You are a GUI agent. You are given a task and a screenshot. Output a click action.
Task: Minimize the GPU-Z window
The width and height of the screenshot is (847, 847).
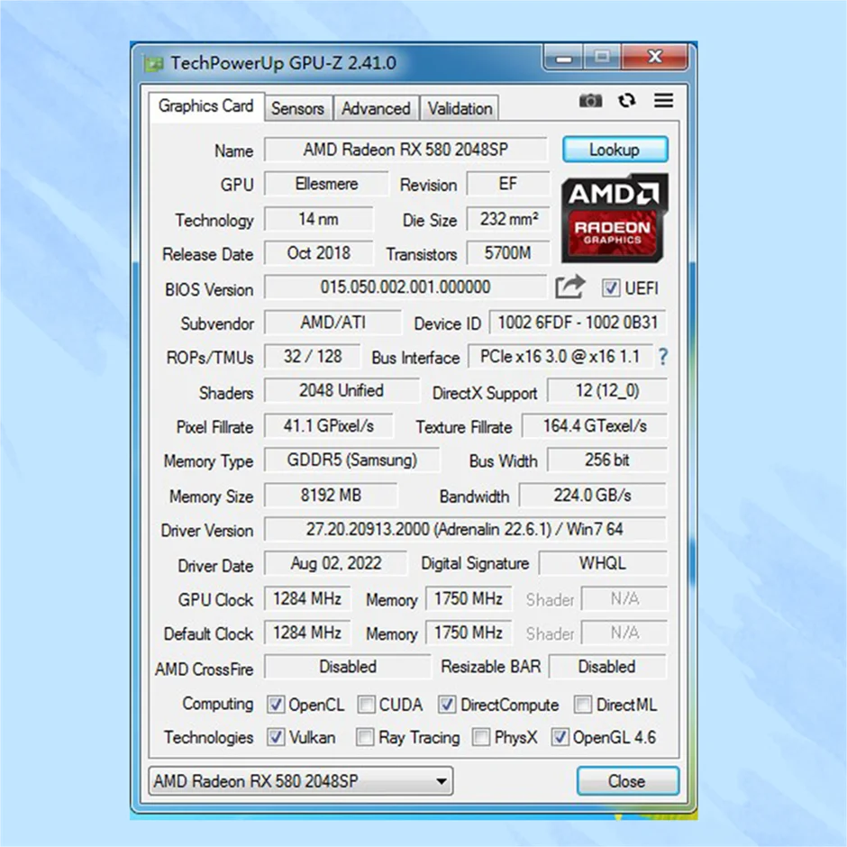click(563, 58)
